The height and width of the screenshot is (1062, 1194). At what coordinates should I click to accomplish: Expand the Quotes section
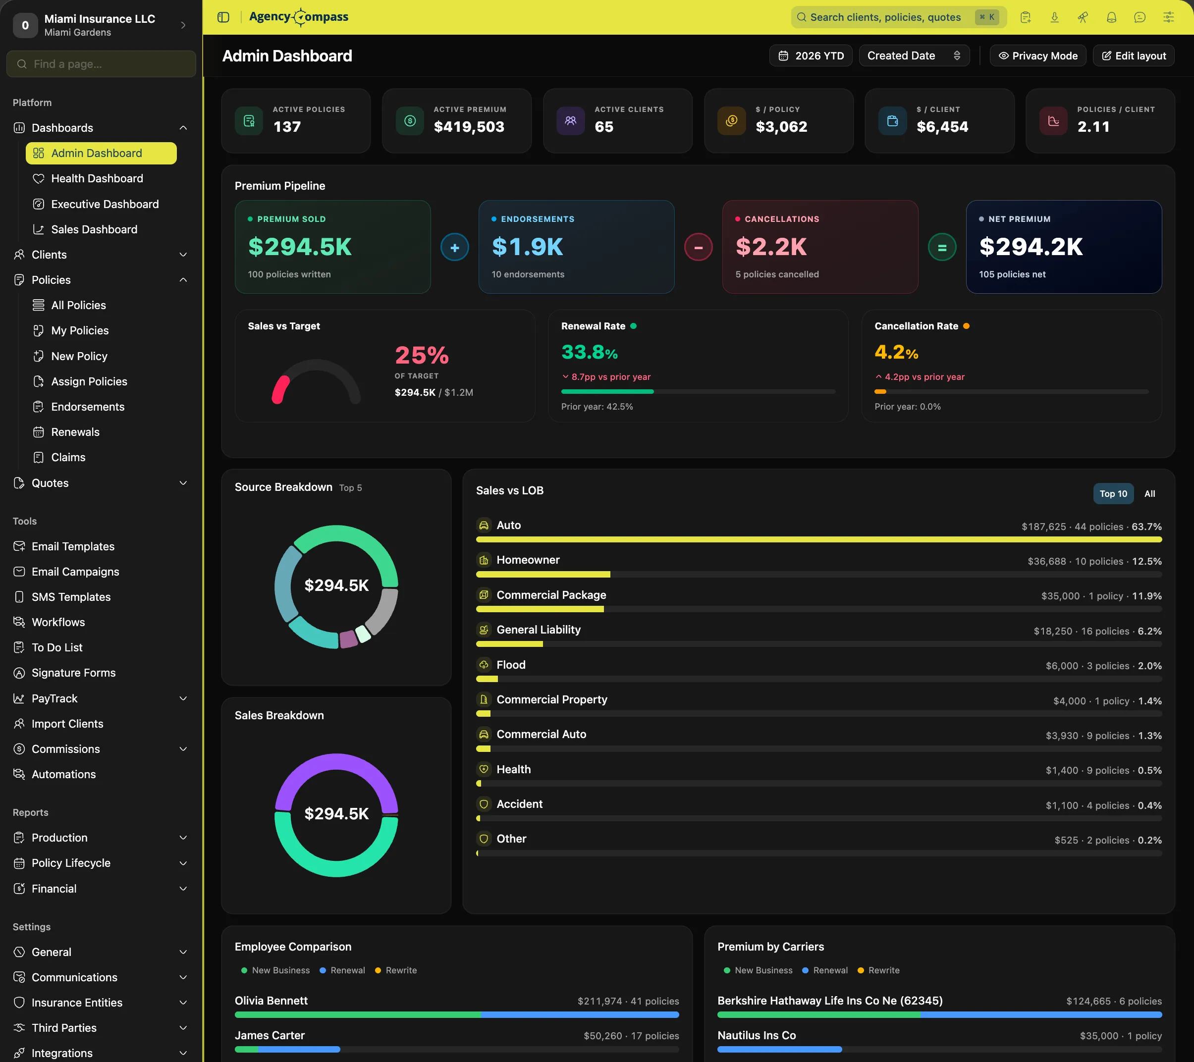pos(101,483)
